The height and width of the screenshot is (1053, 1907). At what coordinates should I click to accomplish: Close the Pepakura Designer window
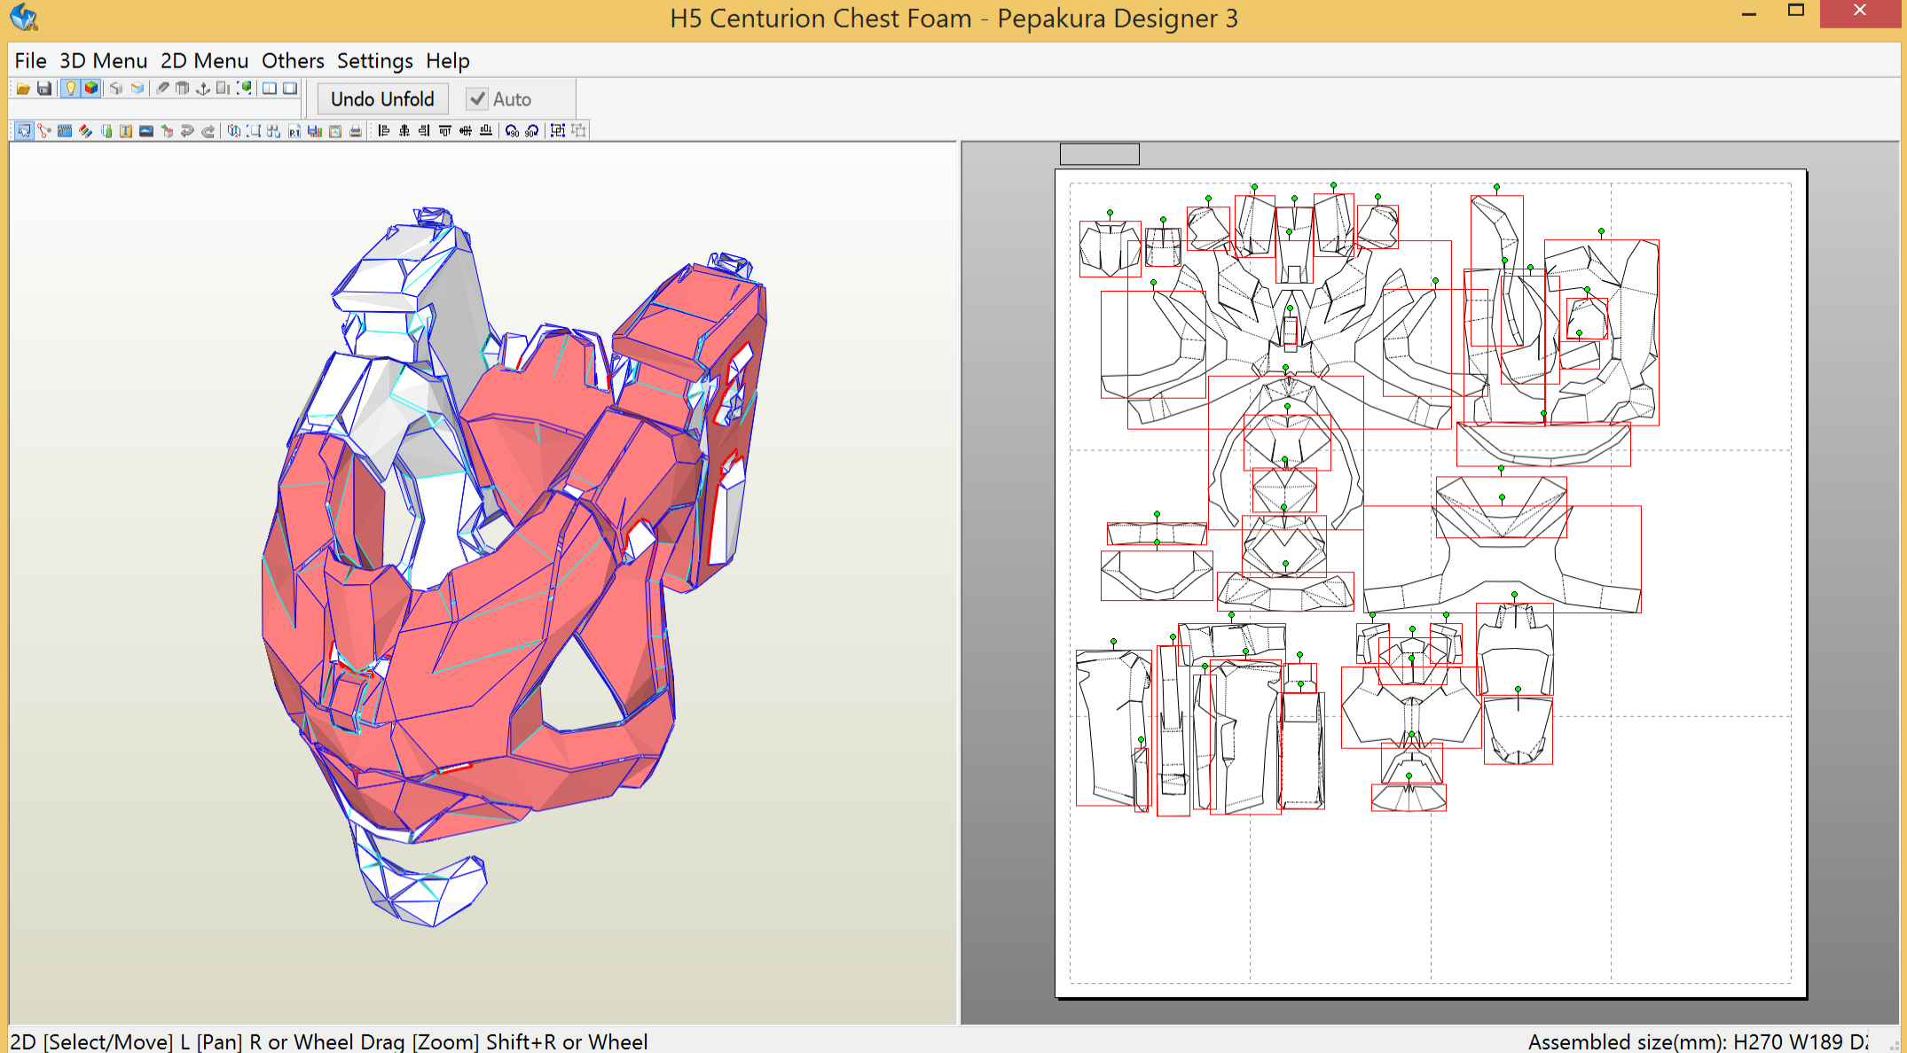(1860, 12)
